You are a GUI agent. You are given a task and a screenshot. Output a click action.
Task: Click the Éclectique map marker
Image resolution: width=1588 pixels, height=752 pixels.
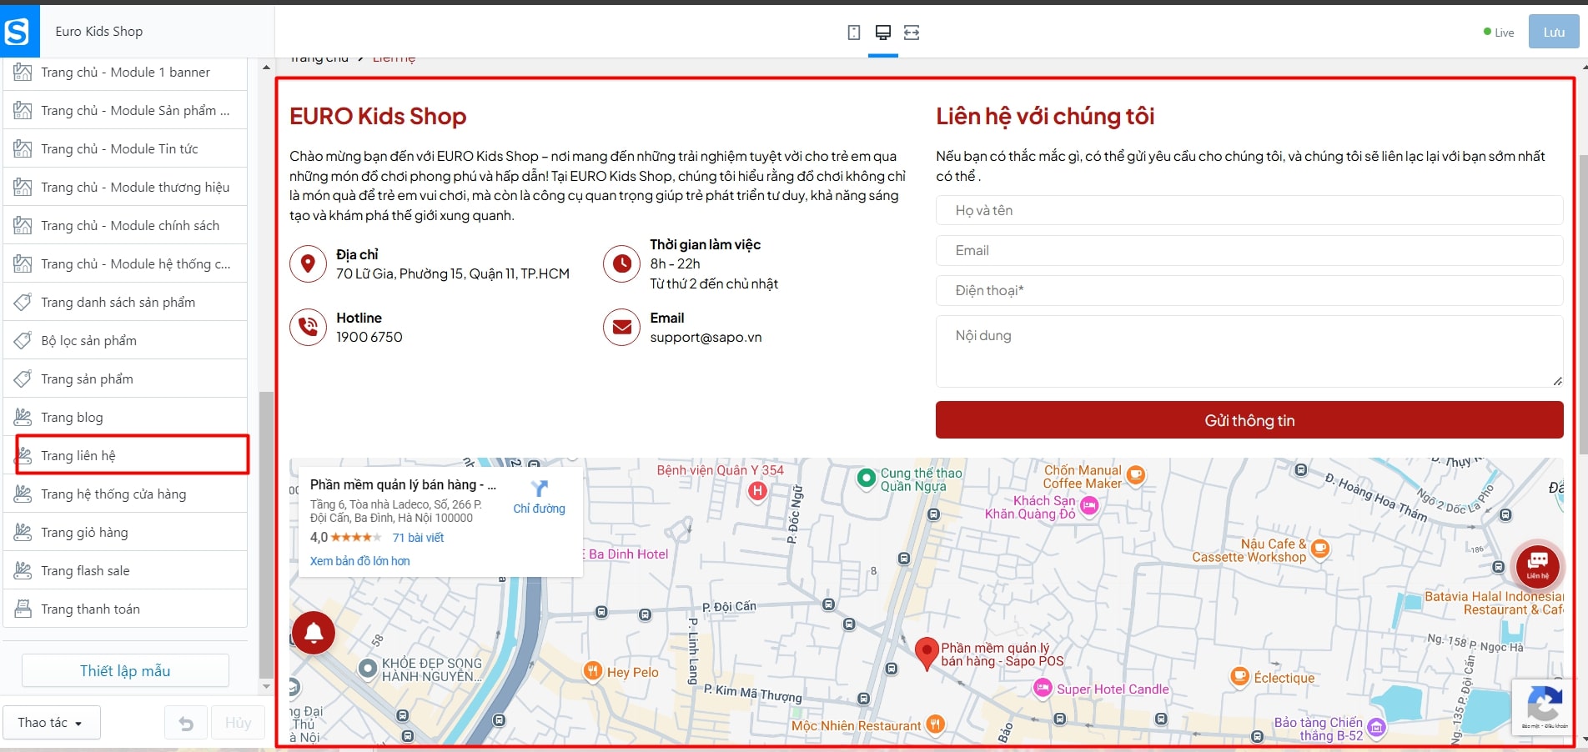tap(1240, 676)
